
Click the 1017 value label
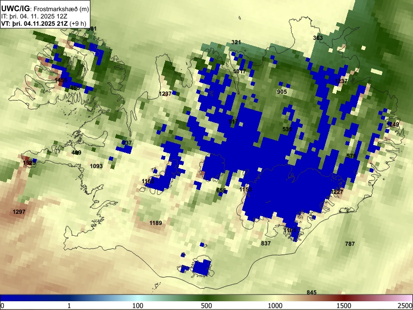240,71
